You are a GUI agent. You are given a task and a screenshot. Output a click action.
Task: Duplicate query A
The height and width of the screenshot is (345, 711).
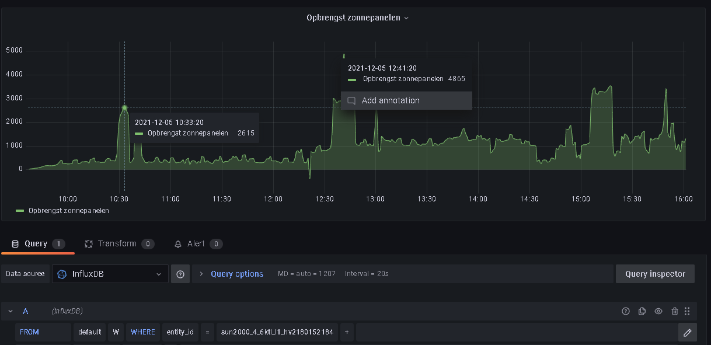tap(642, 311)
